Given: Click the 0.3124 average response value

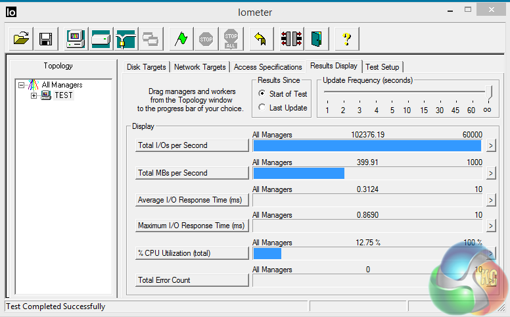Looking at the screenshot, I should tap(367, 189).
